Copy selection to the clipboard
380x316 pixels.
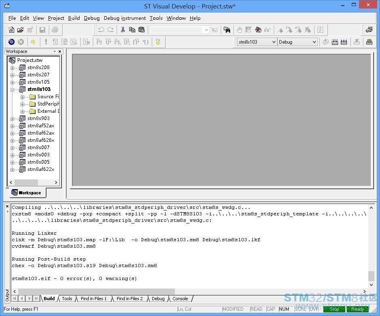[132, 30]
